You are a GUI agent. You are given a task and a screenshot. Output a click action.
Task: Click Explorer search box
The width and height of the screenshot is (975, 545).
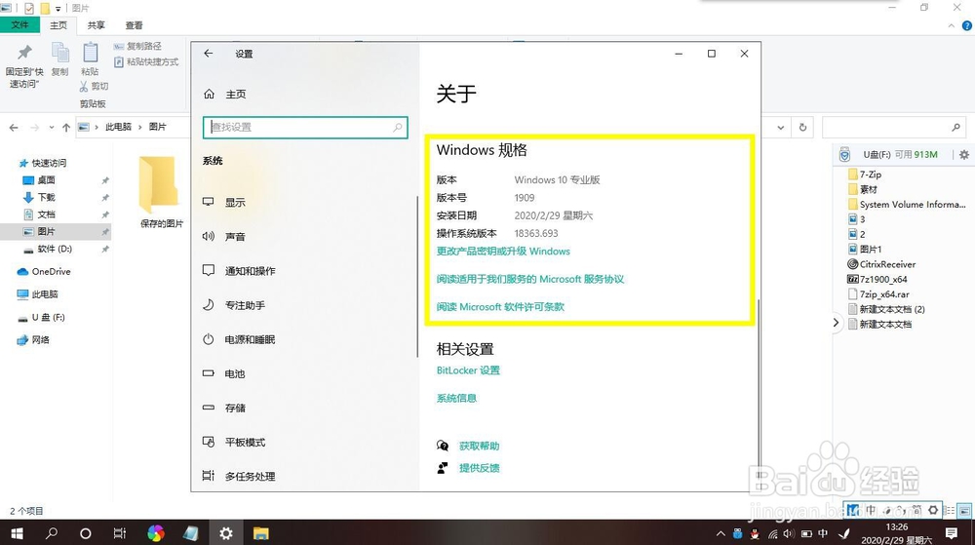coord(893,128)
